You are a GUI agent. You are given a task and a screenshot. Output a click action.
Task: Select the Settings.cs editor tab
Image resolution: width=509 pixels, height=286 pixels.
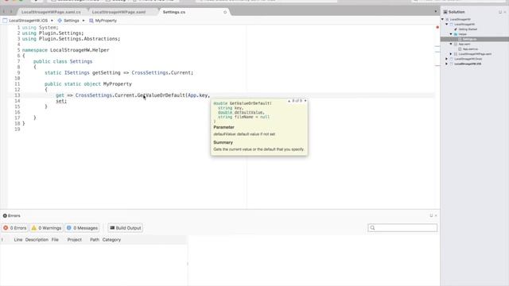(174, 12)
